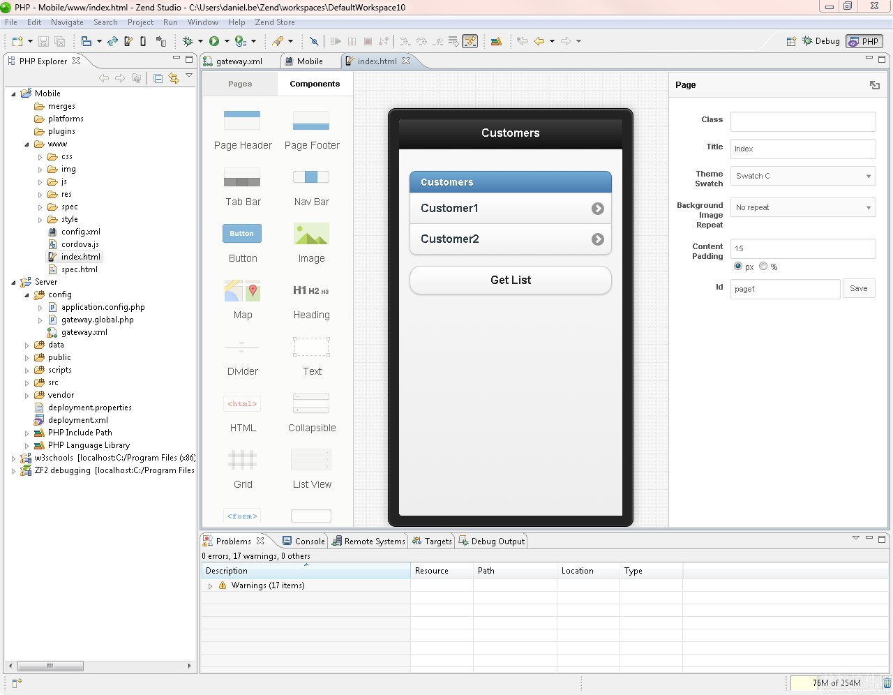893x695 pixels.
Task: Pick the Text component
Action: click(311, 357)
